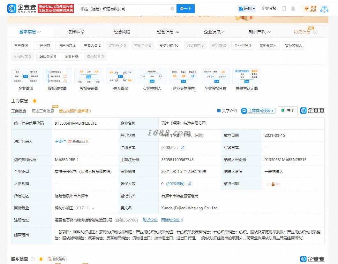The width and height of the screenshot is (338, 264).
Task: Switch to the 法律诉讼 tab
Action: pos(76,32)
